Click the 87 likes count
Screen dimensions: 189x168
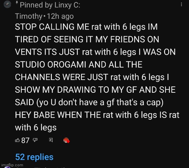[25, 140]
